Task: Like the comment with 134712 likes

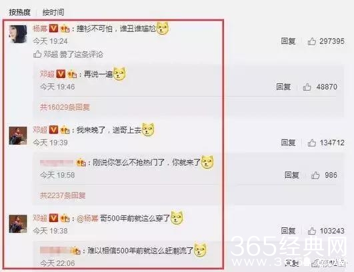Action: pyautogui.click(x=311, y=143)
